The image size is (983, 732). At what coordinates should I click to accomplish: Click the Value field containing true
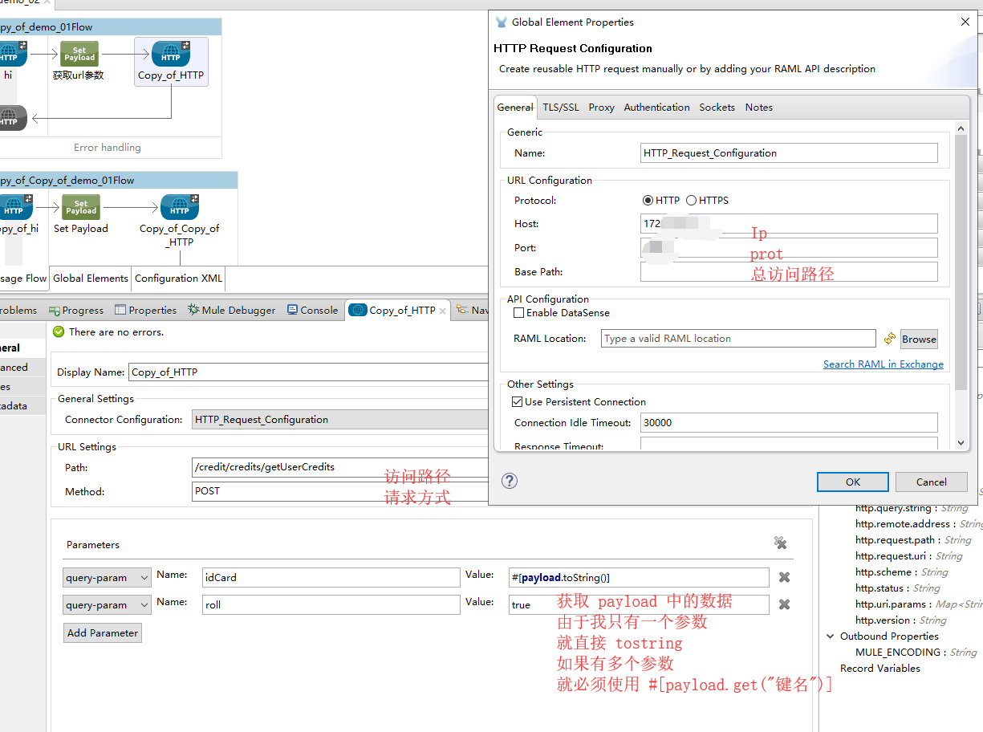[639, 604]
